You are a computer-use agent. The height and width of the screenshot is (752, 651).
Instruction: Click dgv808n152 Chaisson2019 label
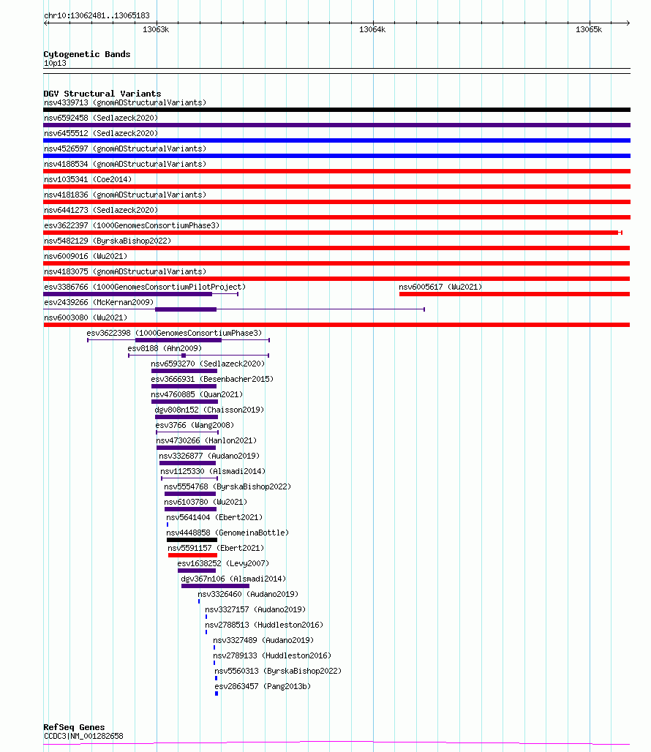tap(209, 410)
